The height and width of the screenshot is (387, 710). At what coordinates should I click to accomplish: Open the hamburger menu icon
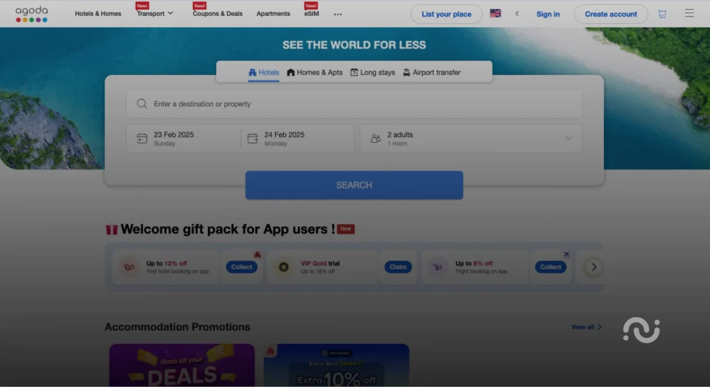689,13
